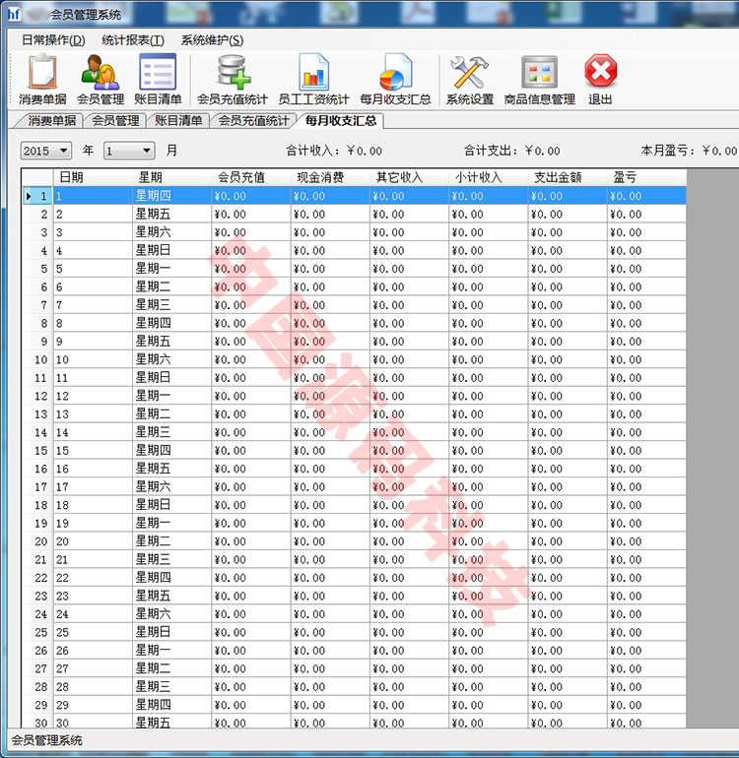Click the 支出金额 column header
739x758 pixels.
coord(568,177)
